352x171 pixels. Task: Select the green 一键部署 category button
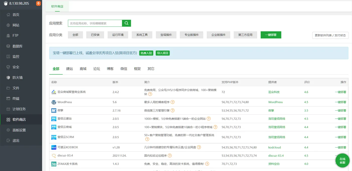click(x=271, y=35)
